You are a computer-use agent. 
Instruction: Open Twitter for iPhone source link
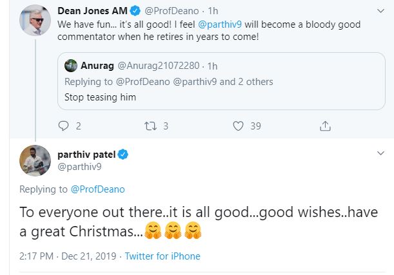163,256
